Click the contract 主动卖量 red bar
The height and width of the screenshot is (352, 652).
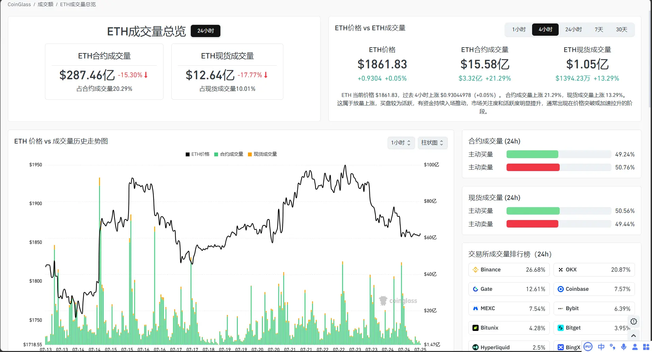[533, 167]
